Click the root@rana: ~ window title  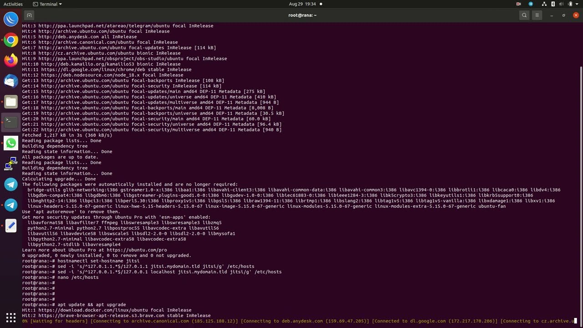coord(302,15)
